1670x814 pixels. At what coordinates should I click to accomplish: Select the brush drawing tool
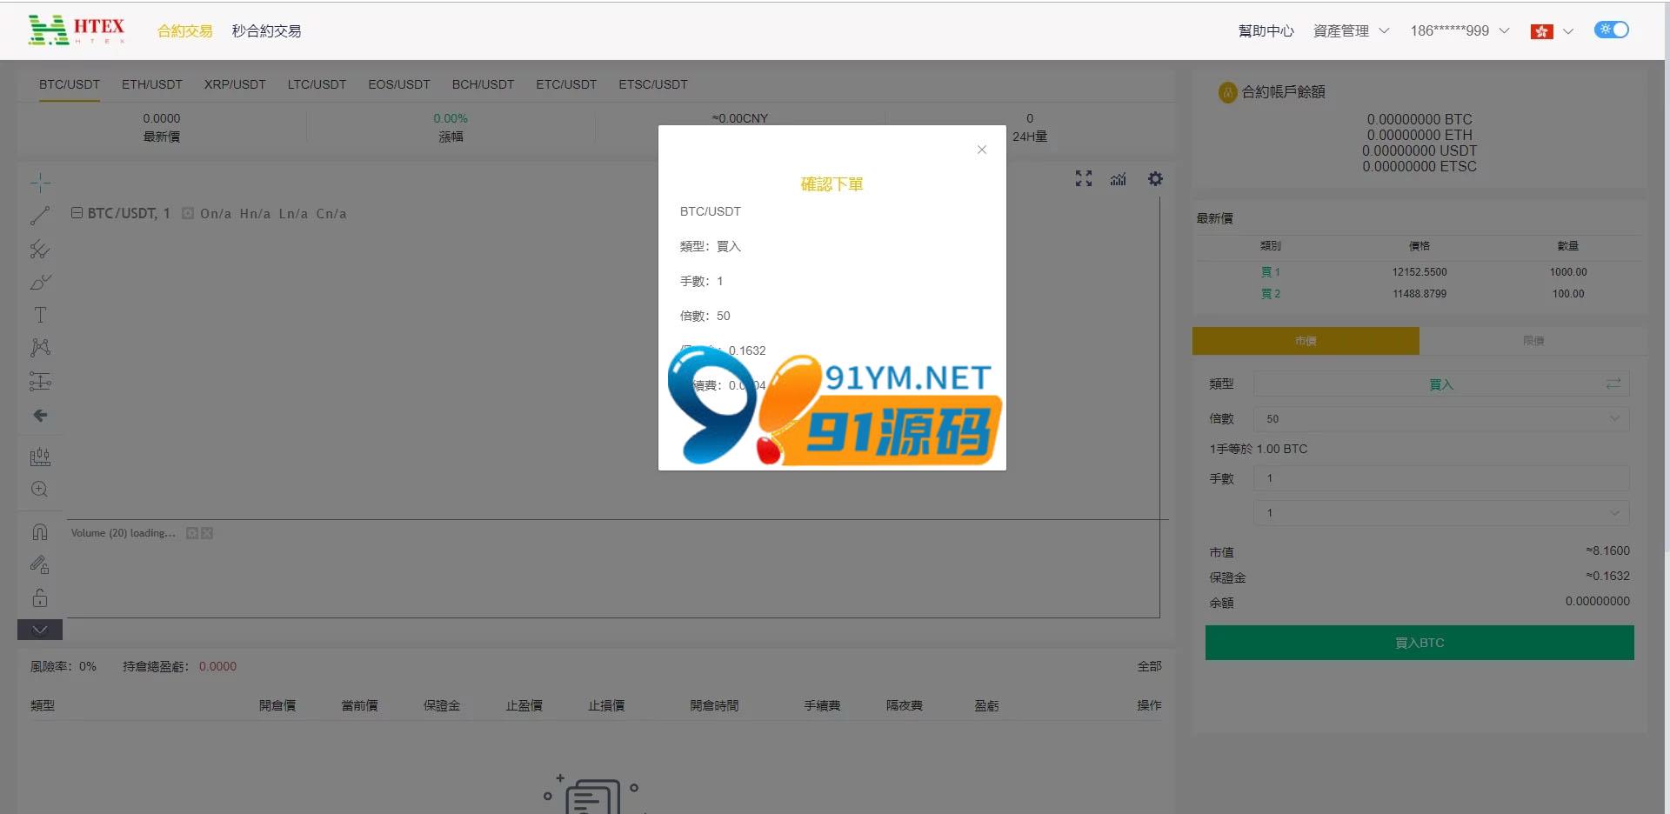pyautogui.click(x=40, y=283)
